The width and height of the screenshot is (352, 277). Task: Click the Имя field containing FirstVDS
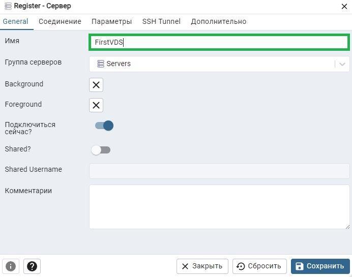tap(219, 42)
